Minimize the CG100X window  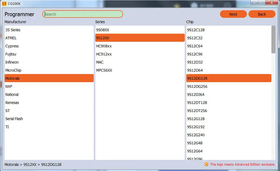point(254,3)
